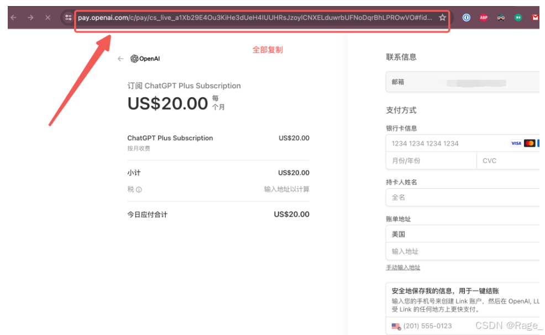Open site information icon in the address bar
The width and height of the screenshot is (545, 335).
click(68, 17)
